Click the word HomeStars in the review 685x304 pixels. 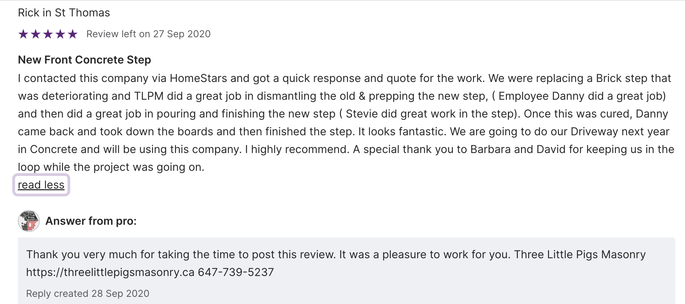[x=198, y=78]
